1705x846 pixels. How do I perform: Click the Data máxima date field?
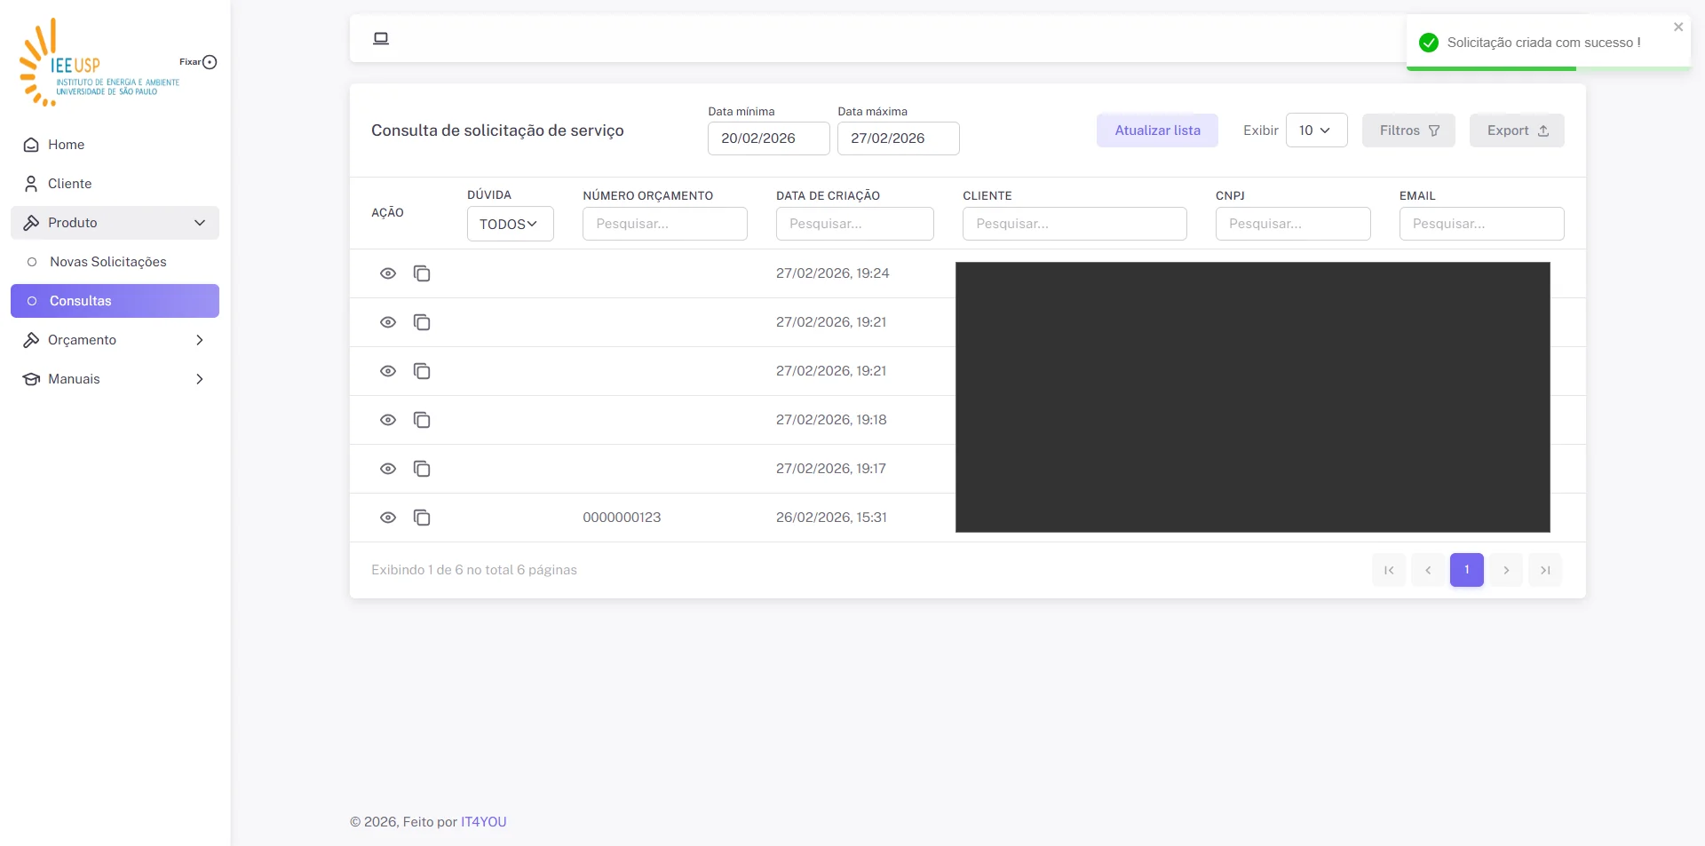point(899,138)
